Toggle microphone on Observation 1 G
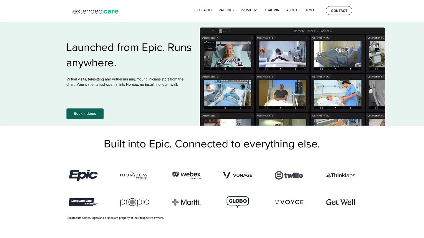This screenshot has height=238, width=424. tap(351, 108)
